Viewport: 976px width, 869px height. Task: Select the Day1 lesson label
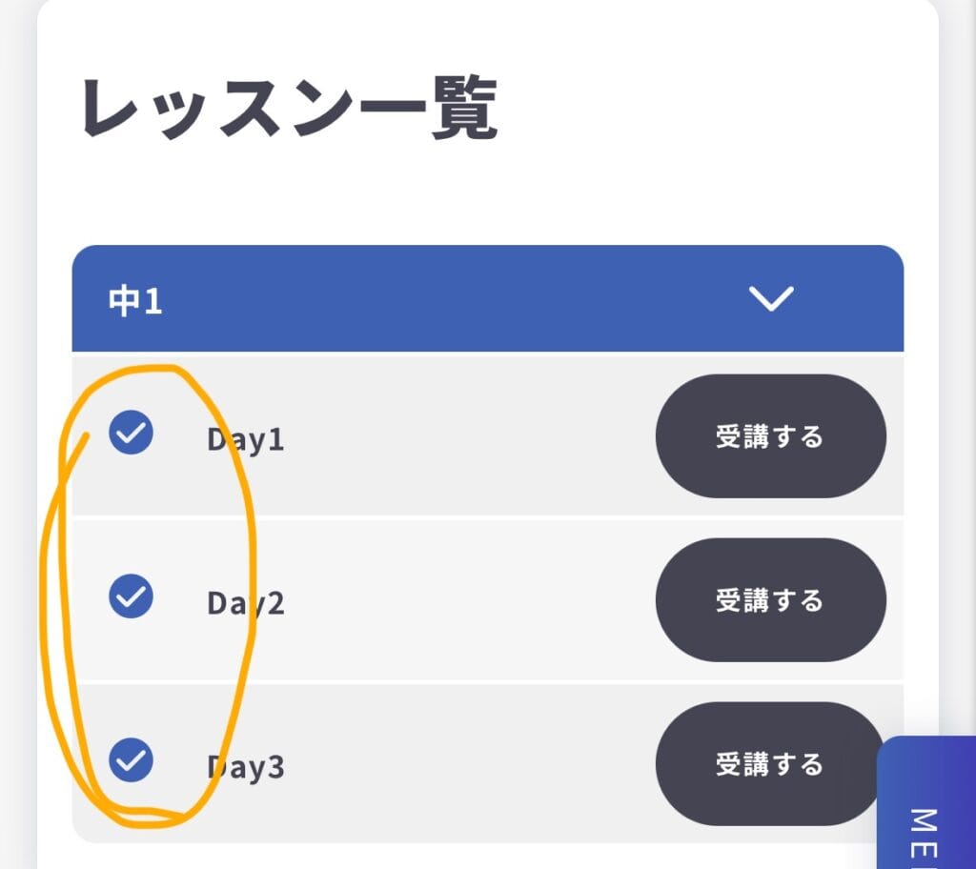coord(246,440)
